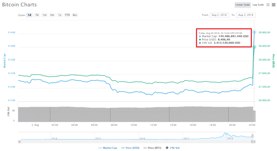Open the chart hamburger menu
The height and width of the screenshot is (151, 277).
(273, 5)
